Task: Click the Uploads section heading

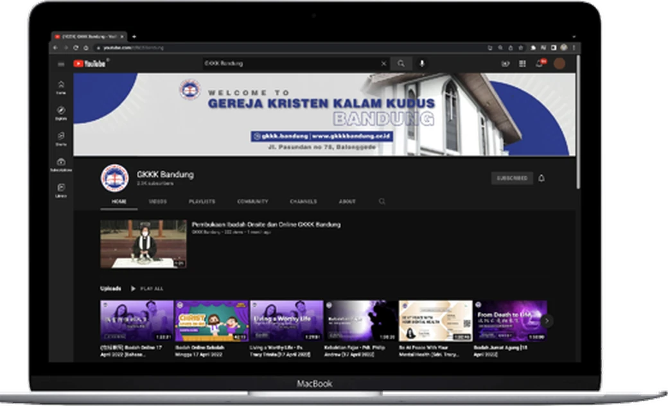Action: pos(110,288)
